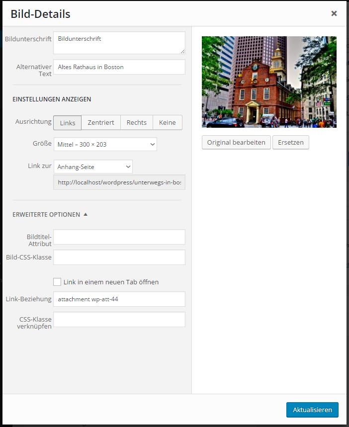The height and width of the screenshot is (427, 349).
Task: Open the Link zur dropdown
Action: click(93, 167)
